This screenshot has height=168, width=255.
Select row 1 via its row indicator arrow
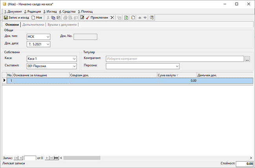point(4,81)
